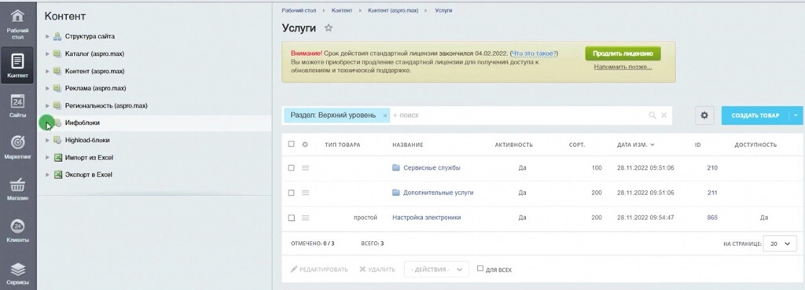Add Услуги page to favorites star

pyautogui.click(x=329, y=28)
